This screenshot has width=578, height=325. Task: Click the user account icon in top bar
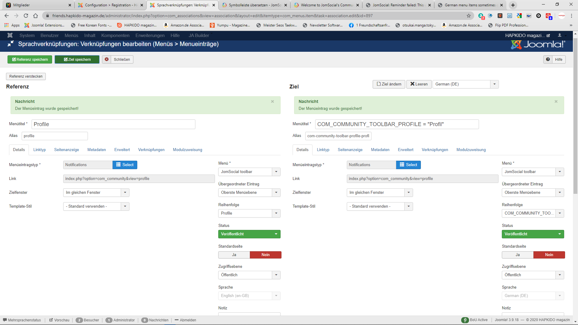point(560,35)
